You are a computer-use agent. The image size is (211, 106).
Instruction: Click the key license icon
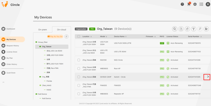pyautogui.click(x=200, y=29)
